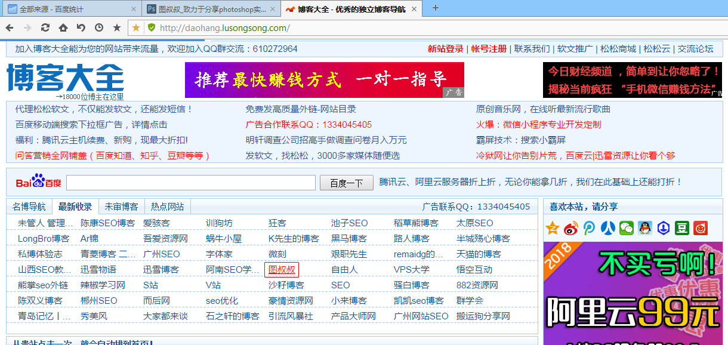Click the undo closed tab arrow icon

coord(81,27)
